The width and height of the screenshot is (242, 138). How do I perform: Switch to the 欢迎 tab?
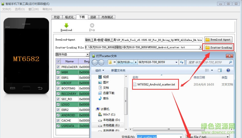click(x=57, y=17)
